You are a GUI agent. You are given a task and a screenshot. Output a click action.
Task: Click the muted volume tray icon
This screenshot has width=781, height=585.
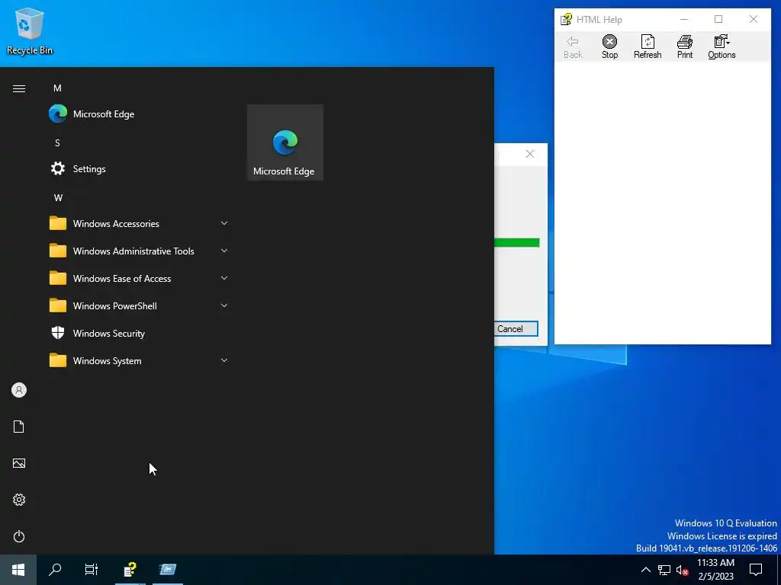coord(682,570)
